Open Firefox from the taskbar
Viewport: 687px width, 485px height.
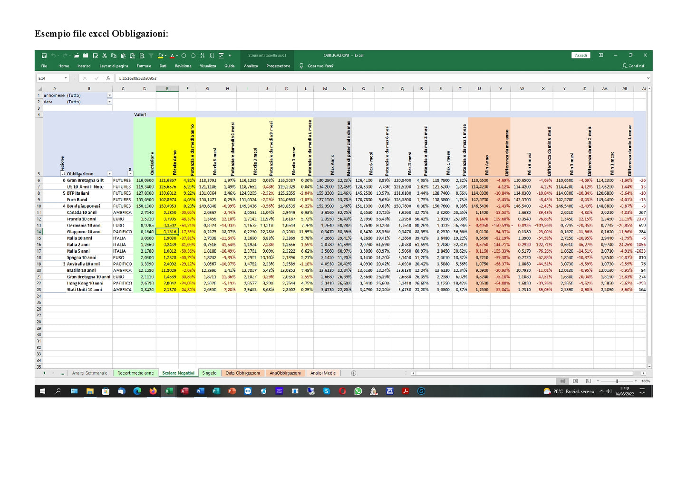[153, 391]
